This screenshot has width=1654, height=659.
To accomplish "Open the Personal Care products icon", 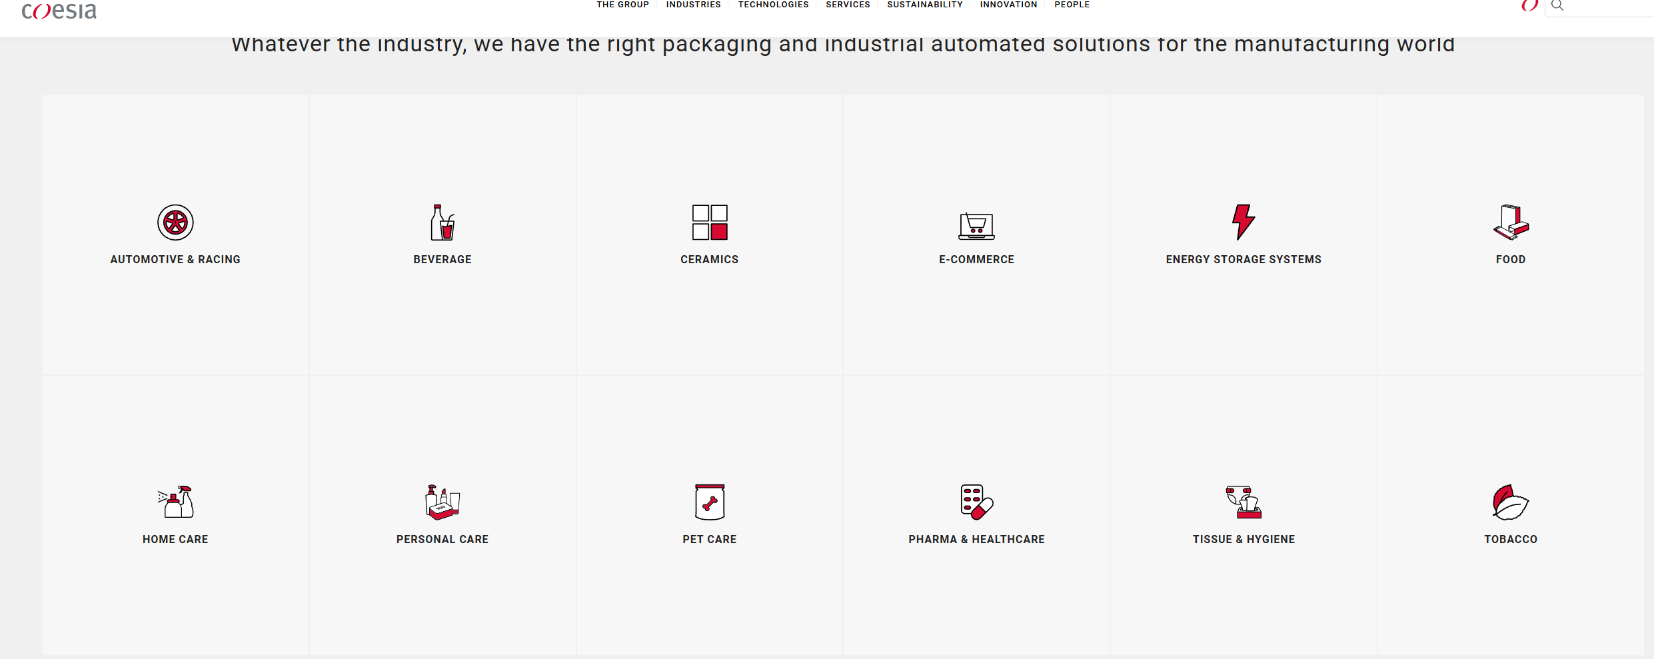I will [x=442, y=502].
